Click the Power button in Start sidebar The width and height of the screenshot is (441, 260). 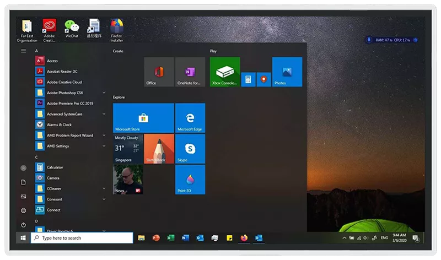coord(23,225)
